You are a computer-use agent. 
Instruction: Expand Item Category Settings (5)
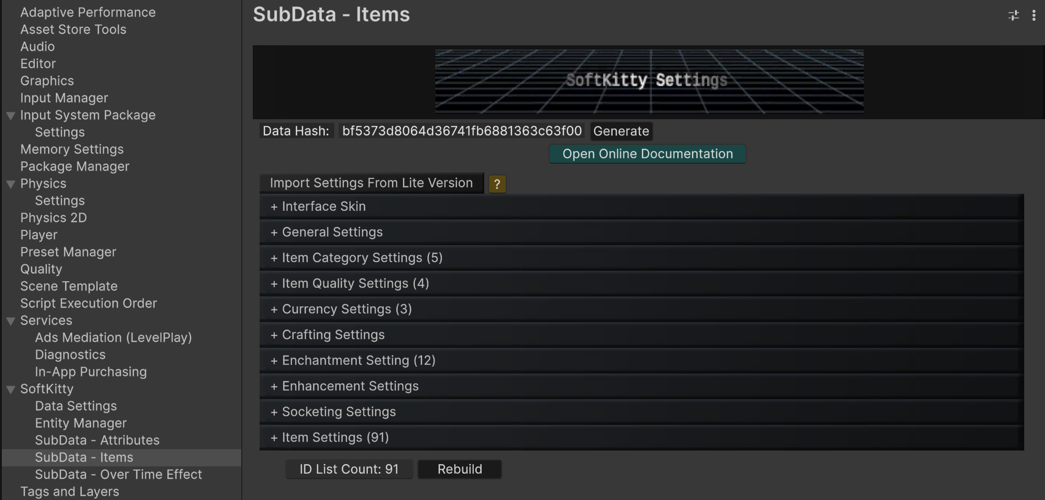click(x=361, y=258)
